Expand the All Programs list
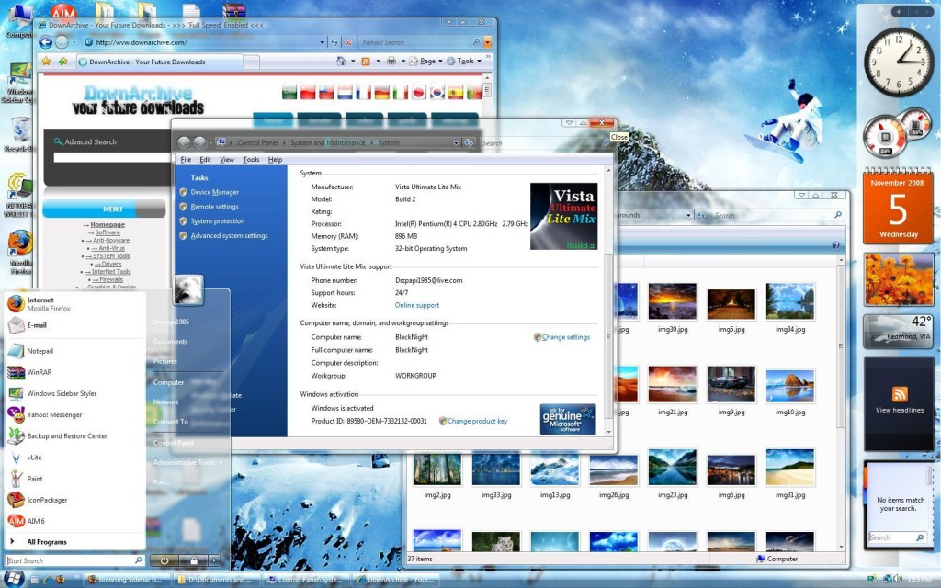941x588 pixels. pyautogui.click(x=46, y=542)
